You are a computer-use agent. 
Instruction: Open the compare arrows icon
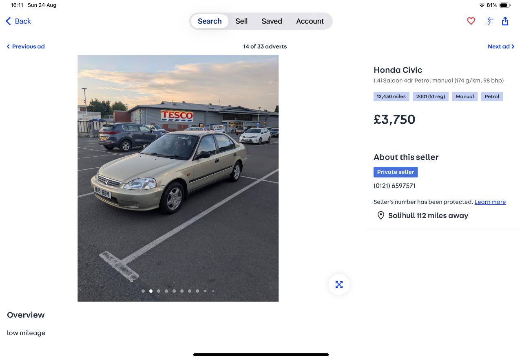pyautogui.click(x=489, y=21)
